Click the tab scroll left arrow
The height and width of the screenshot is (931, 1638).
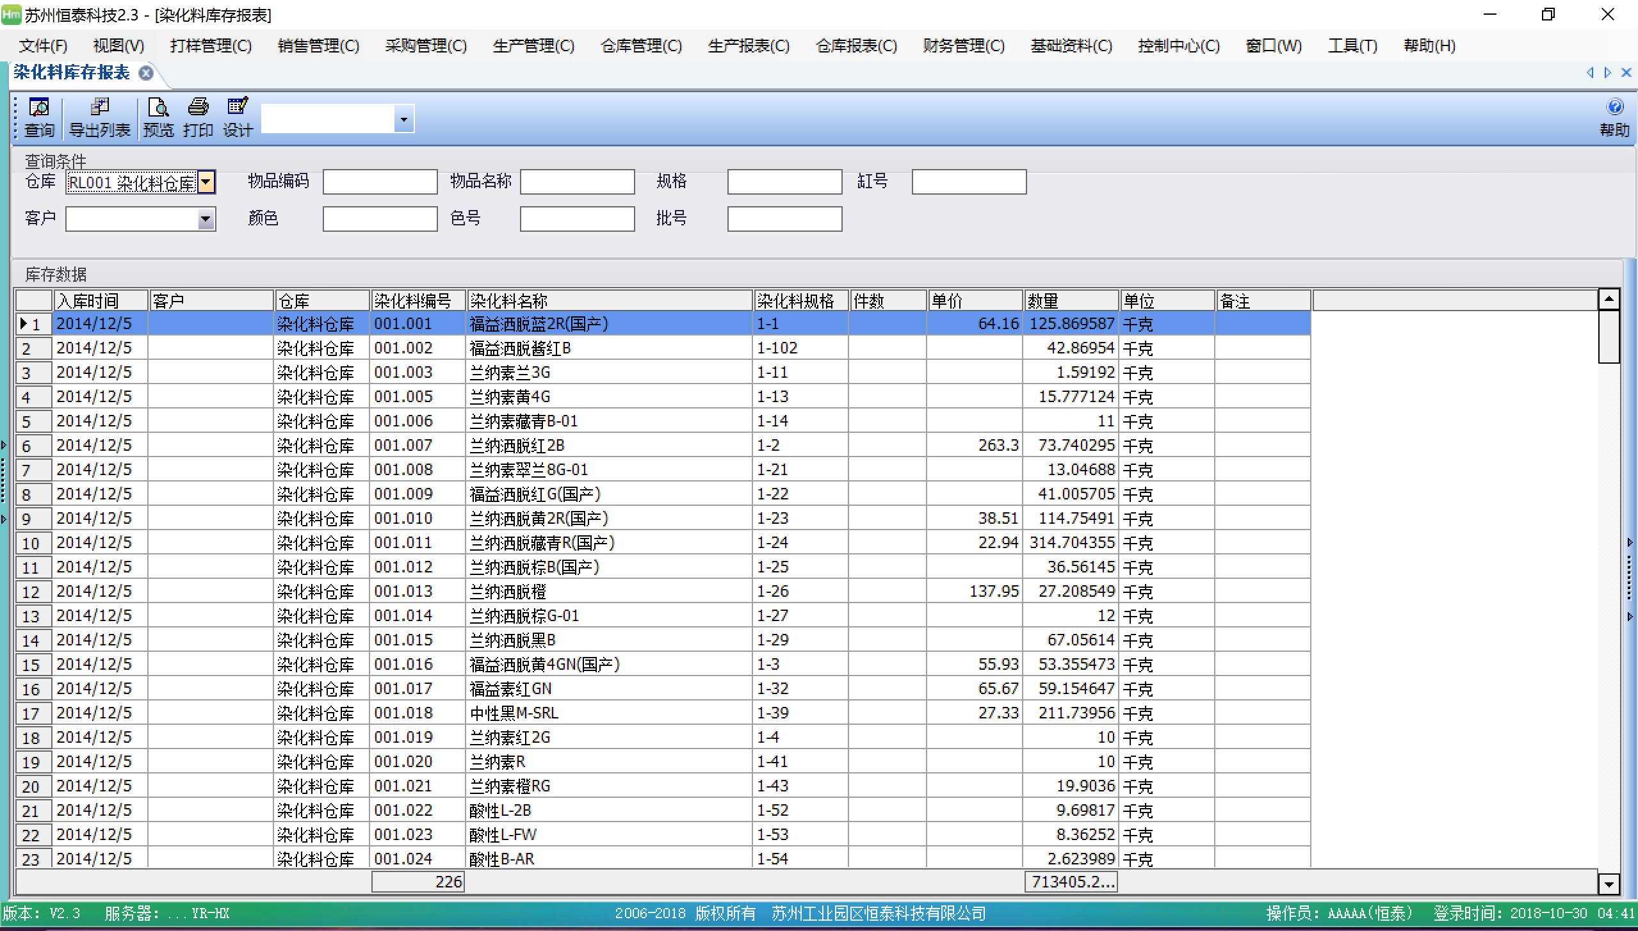(x=1590, y=72)
